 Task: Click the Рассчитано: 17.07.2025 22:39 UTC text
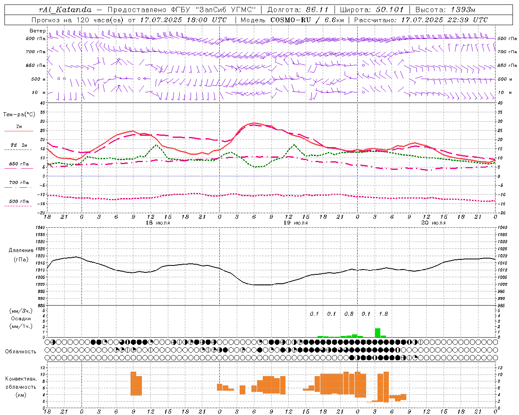pyautogui.click(x=421, y=20)
